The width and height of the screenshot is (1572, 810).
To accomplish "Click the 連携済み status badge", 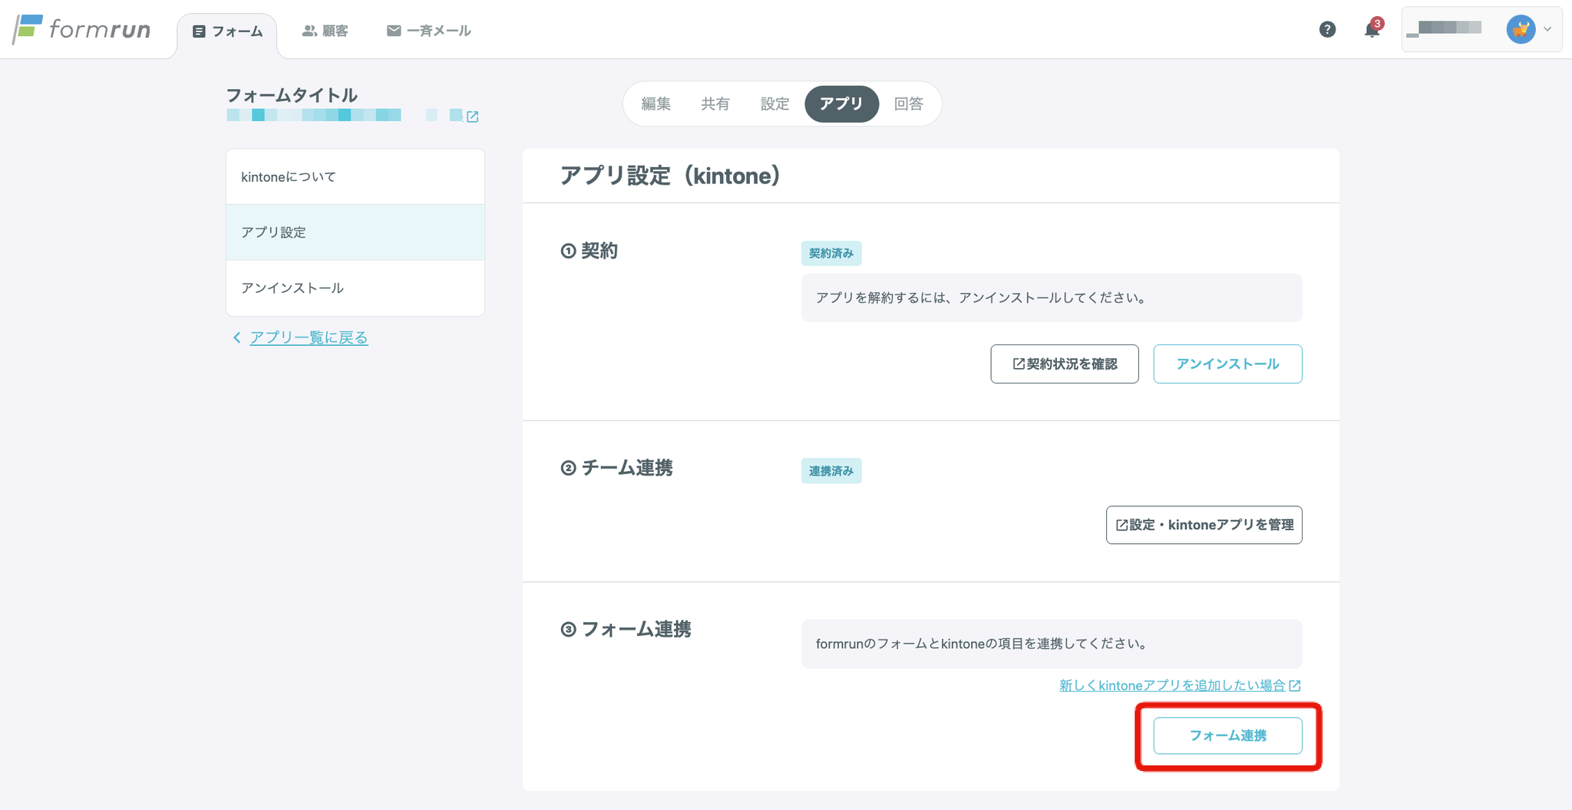I will pos(831,471).
